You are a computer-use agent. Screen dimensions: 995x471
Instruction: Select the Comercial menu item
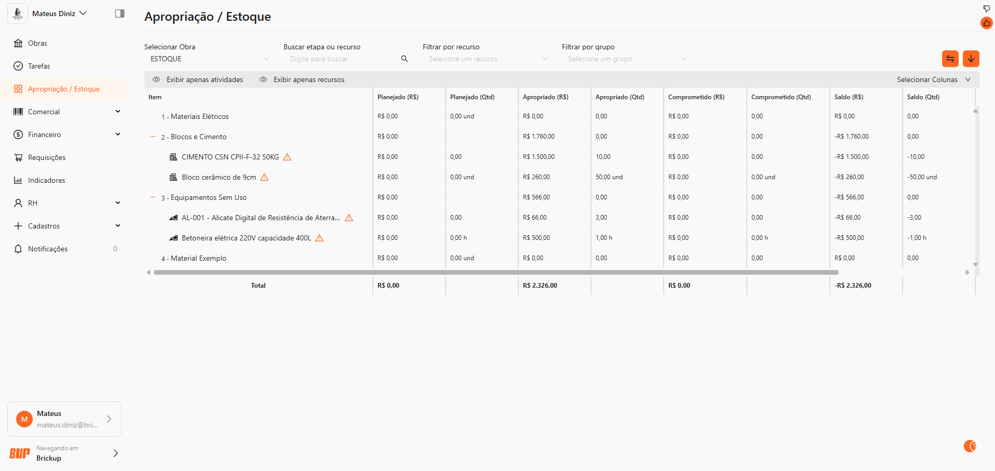pyautogui.click(x=65, y=112)
